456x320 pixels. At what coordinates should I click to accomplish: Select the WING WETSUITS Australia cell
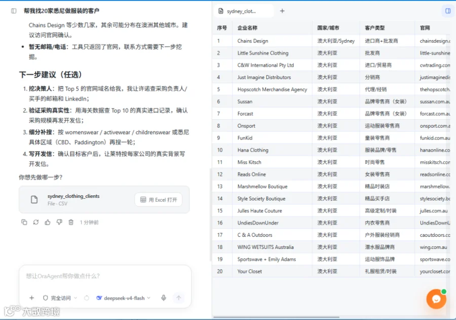[272, 247]
